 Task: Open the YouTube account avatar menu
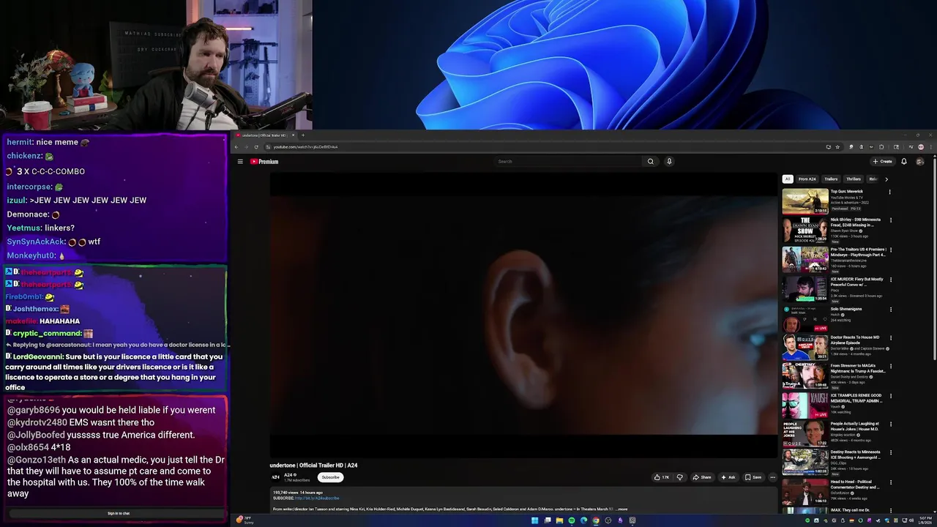[x=920, y=162]
